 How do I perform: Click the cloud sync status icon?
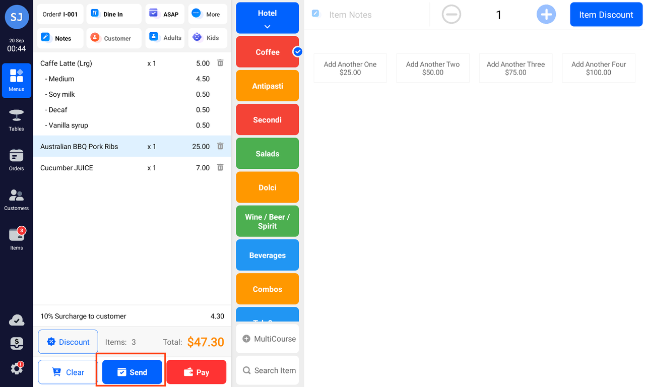[16, 320]
